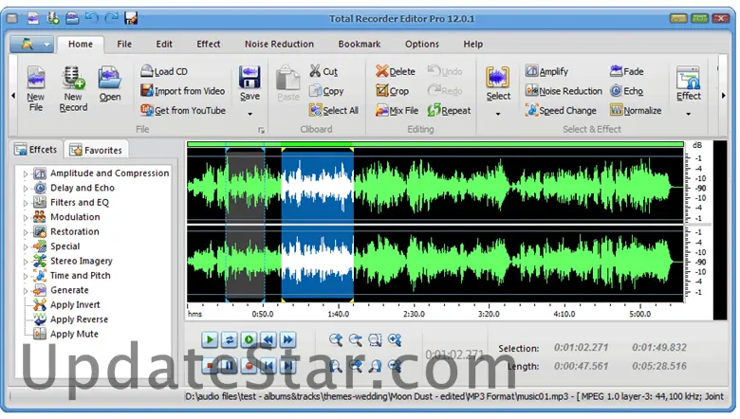
Task: Crop audio to the selection
Action: [x=392, y=91]
